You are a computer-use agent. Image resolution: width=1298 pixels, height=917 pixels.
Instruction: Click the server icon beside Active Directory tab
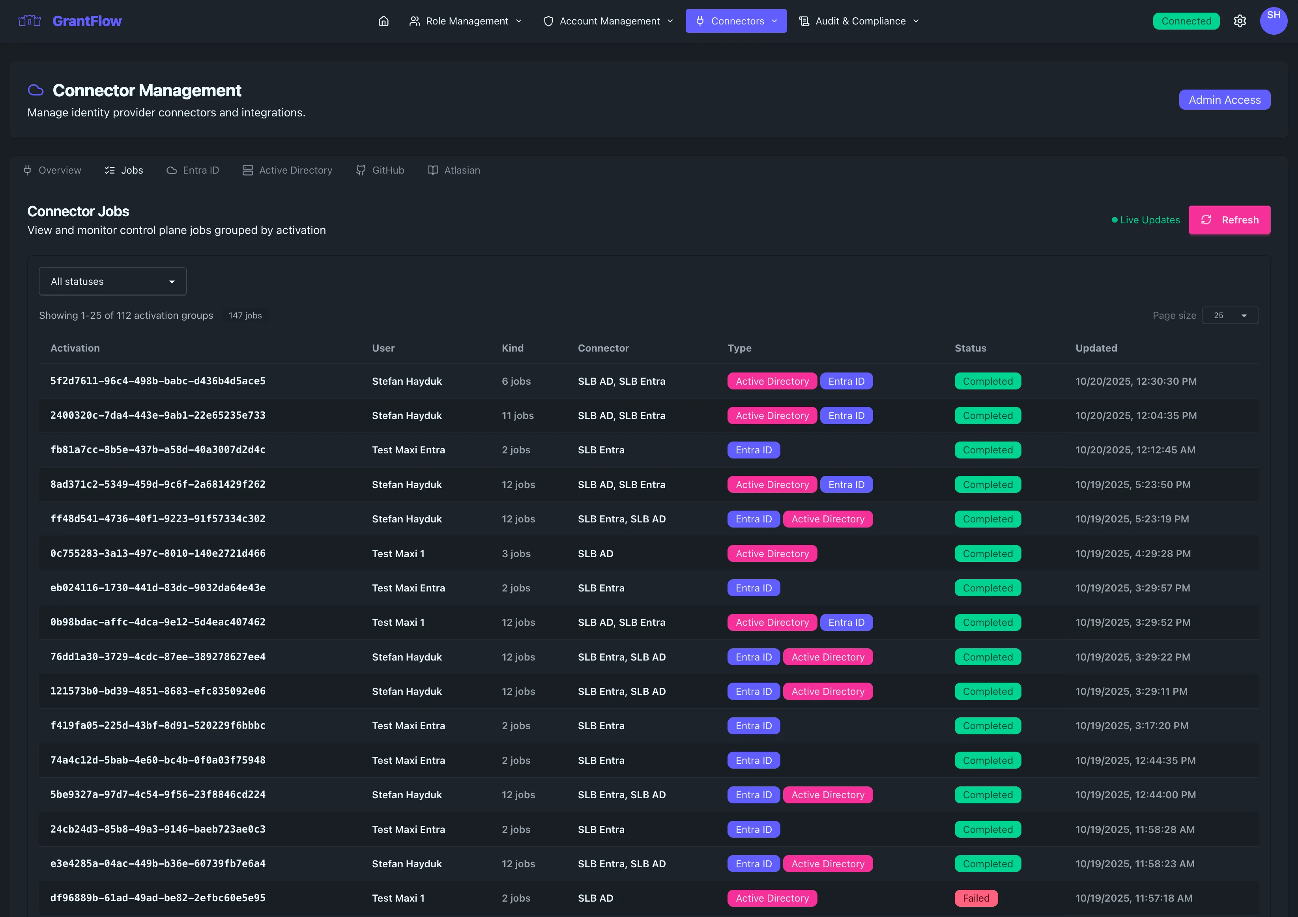(247, 170)
